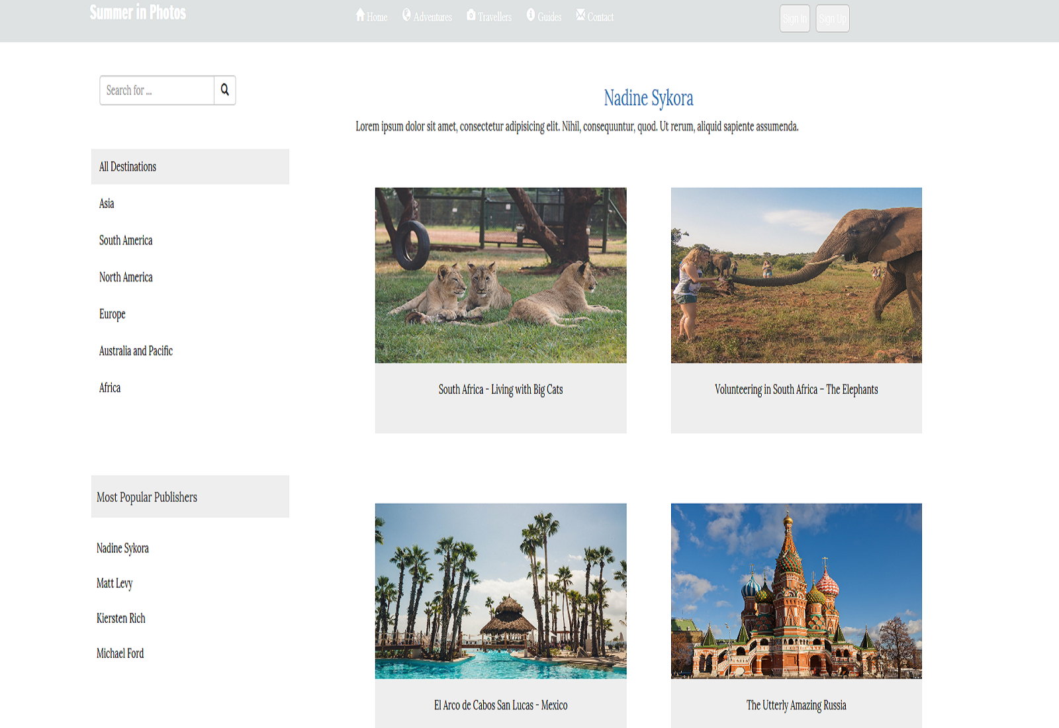Click the Adventures globe icon

click(406, 15)
